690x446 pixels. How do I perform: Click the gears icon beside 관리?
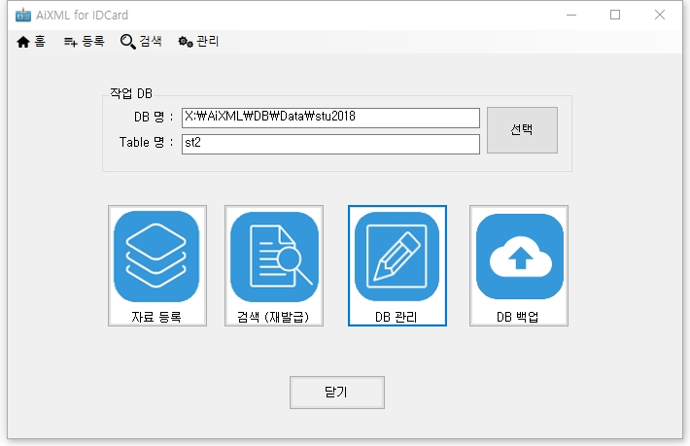(185, 42)
